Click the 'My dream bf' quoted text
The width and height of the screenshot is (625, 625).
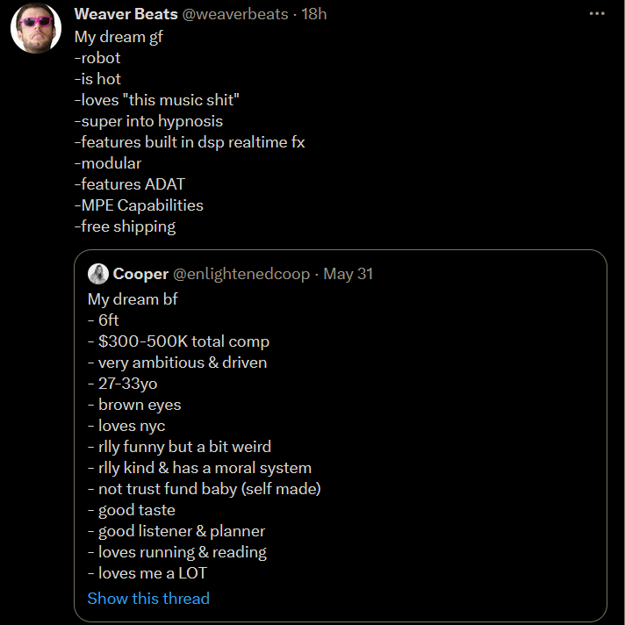pos(133,299)
